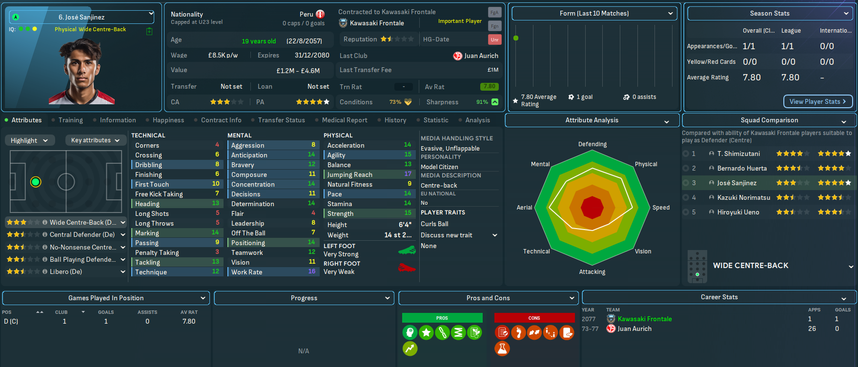The image size is (858, 367).
Task: Click the centre-back position dot on the pitch
Action: 36,182
